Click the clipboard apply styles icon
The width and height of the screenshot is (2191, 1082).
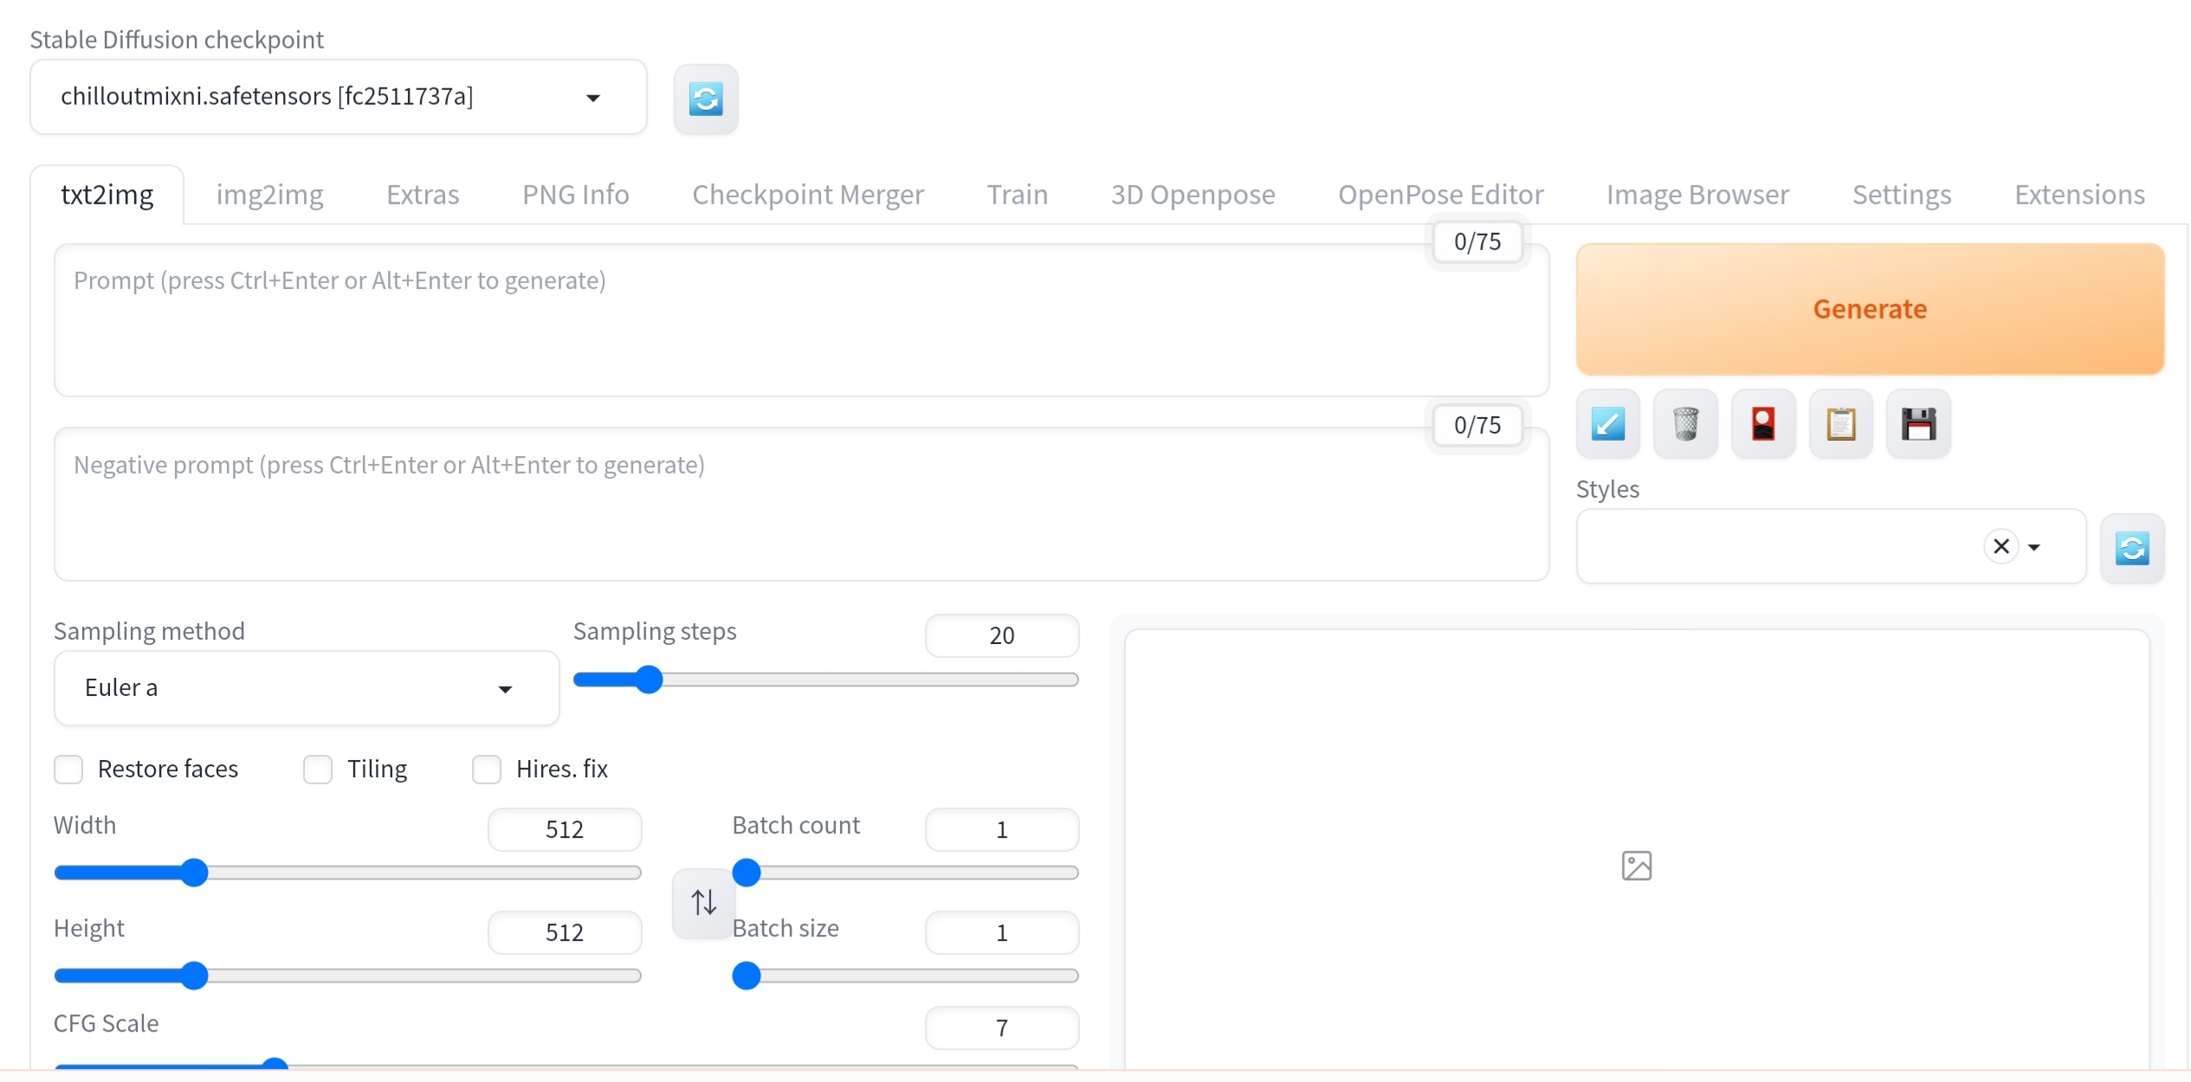tap(1841, 424)
